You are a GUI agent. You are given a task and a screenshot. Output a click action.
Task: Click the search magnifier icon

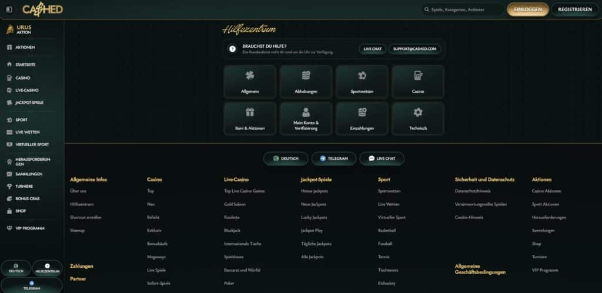click(427, 9)
